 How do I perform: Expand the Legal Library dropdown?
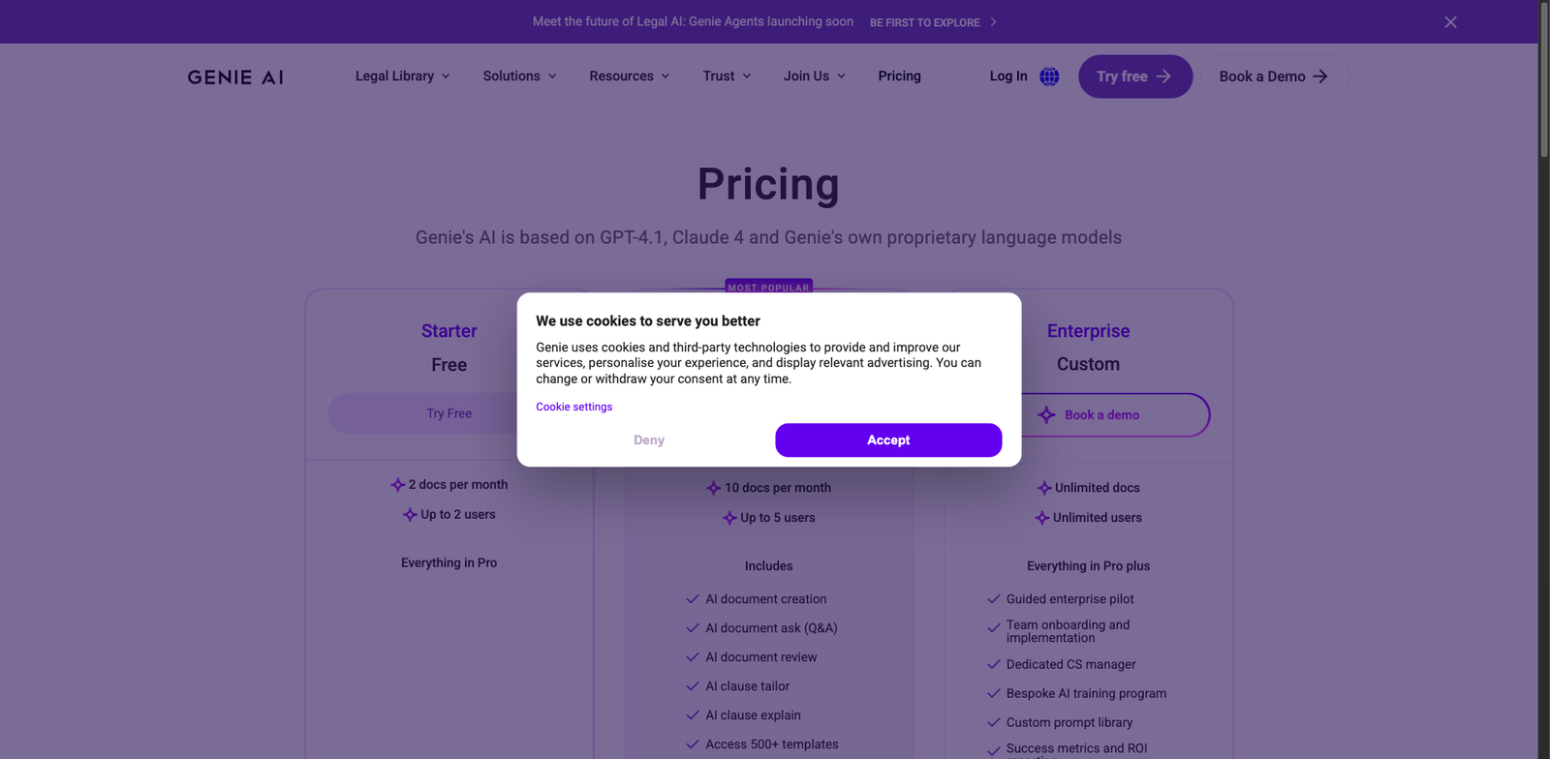(x=401, y=76)
